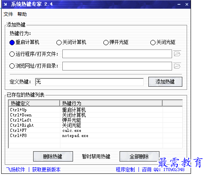This screenshot has width=206, height=175.
Task: Click the app icon in title bar
Action: (6, 4)
